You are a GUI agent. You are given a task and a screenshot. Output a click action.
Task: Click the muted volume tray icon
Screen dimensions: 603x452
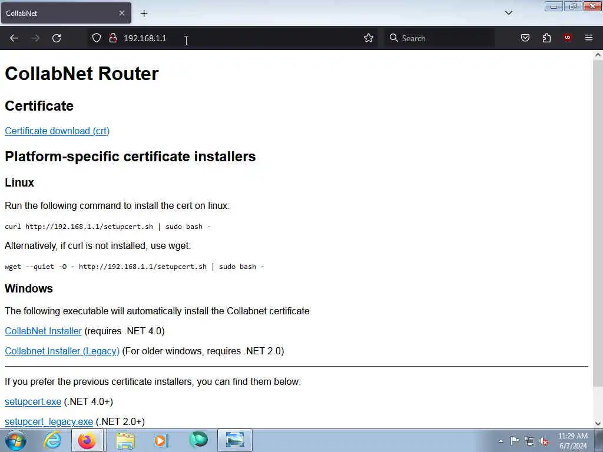click(x=544, y=441)
